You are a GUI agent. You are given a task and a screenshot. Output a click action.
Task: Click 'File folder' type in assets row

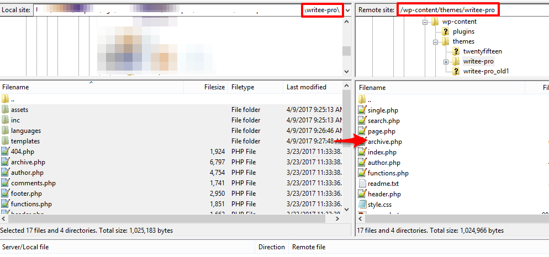(246, 110)
